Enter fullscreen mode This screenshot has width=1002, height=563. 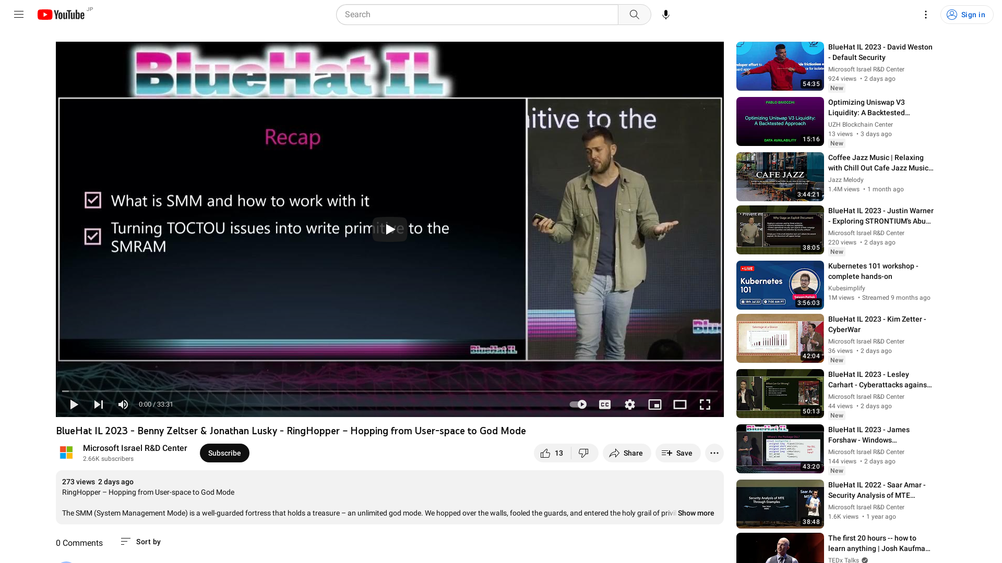(705, 404)
